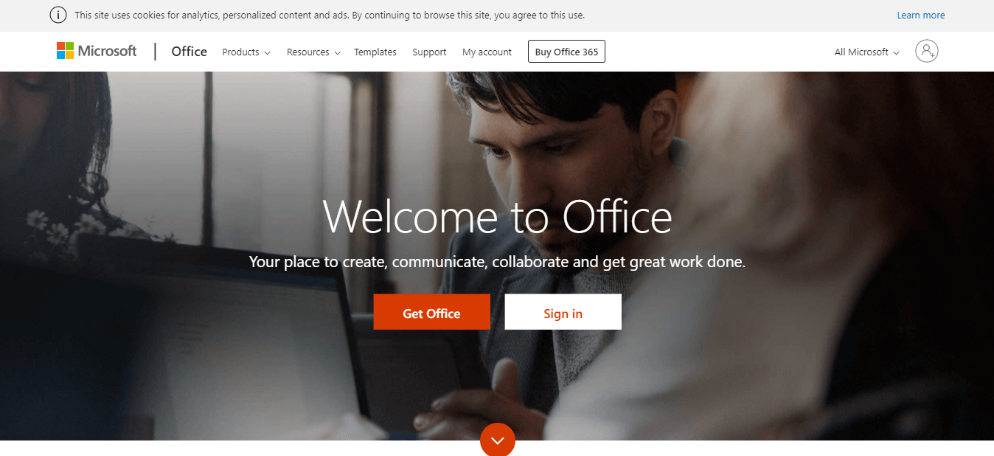Click the Products chevron arrow

pyautogui.click(x=267, y=53)
